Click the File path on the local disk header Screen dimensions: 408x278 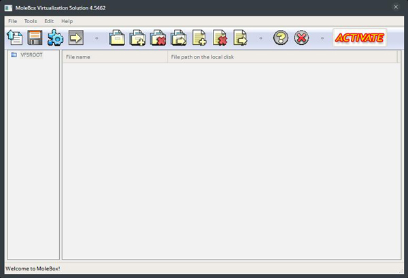pyautogui.click(x=283, y=57)
